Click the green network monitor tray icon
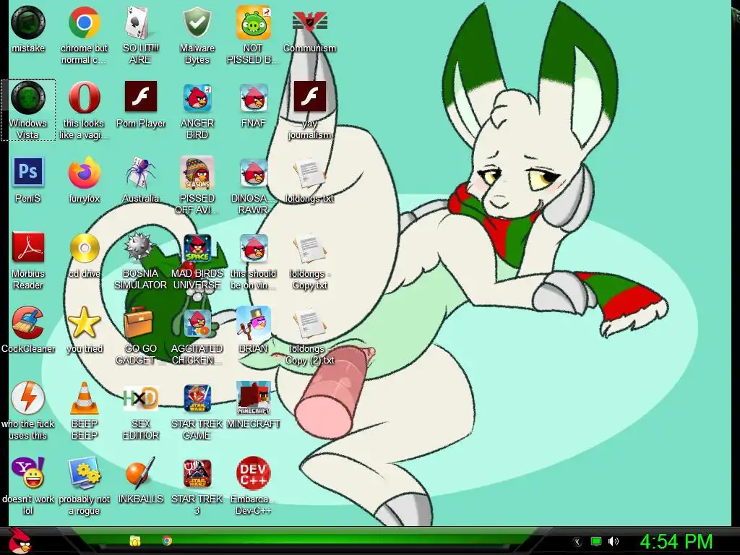Image resolution: width=740 pixels, height=555 pixels. [596, 541]
